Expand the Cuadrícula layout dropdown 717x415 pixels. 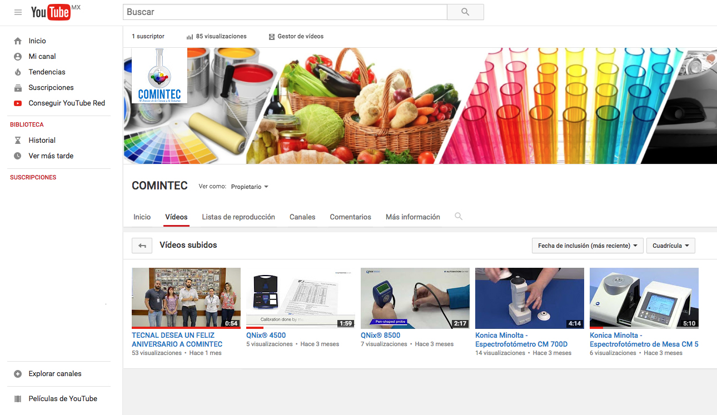pos(670,246)
